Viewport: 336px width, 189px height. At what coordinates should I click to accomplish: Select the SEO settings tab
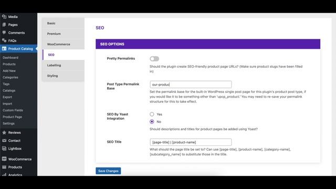[x=64, y=55]
